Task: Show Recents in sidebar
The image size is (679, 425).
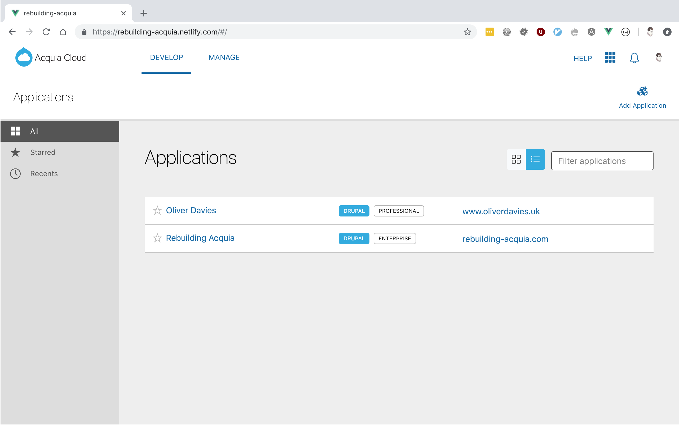Action: tap(44, 174)
